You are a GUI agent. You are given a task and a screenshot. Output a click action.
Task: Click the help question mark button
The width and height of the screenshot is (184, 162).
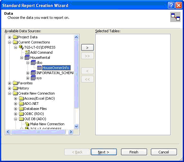tap(171, 5)
